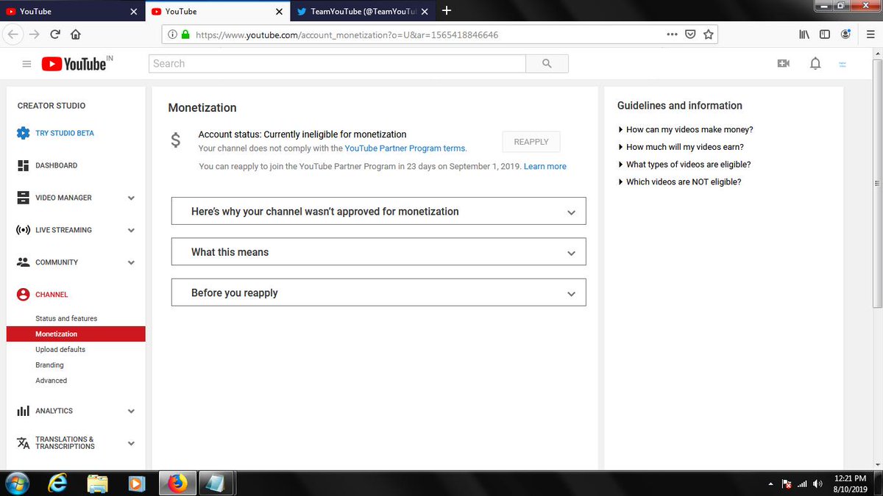Expand 'What this means' panel
883x496 pixels.
tap(378, 251)
